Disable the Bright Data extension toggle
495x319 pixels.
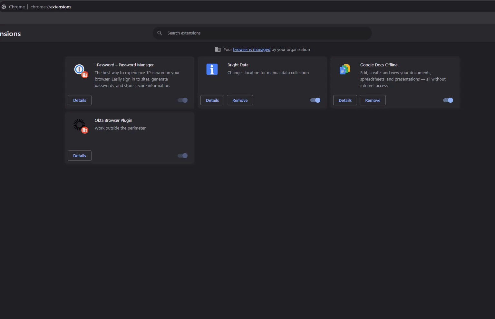[x=315, y=100]
